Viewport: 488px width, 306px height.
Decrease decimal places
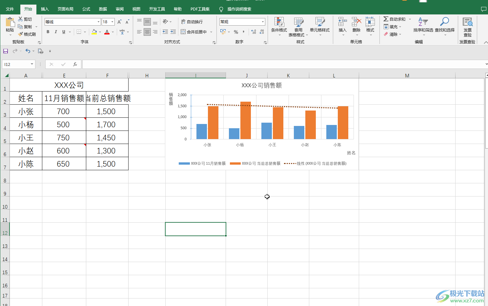tap(261, 32)
